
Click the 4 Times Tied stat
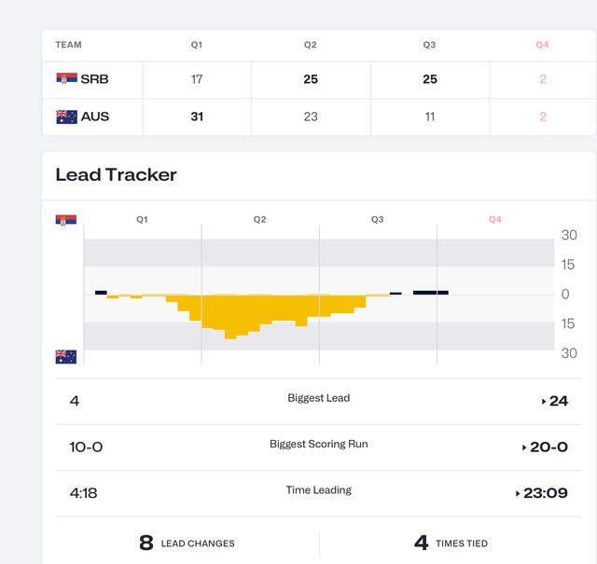451,543
